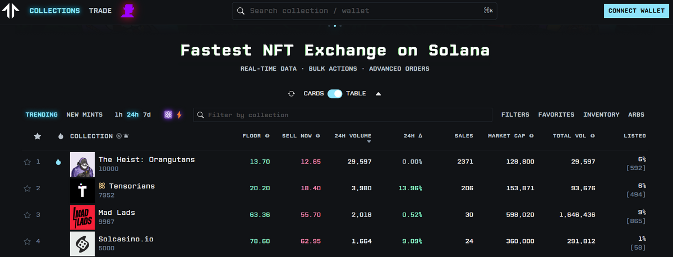Click the Tensor logo in the top-left
The width and height of the screenshot is (673, 257).
11,11
